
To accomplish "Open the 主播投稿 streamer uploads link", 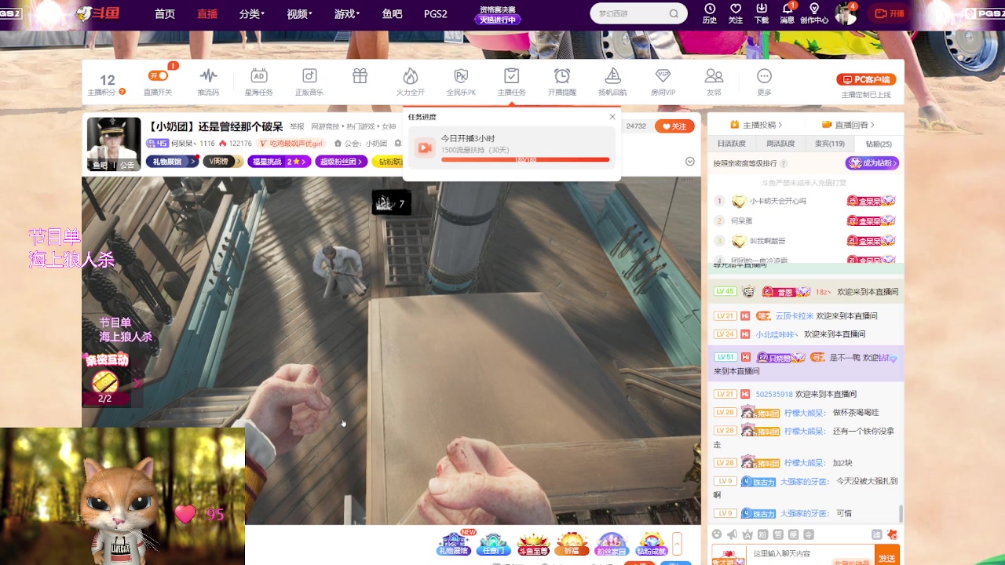I will 756,125.
